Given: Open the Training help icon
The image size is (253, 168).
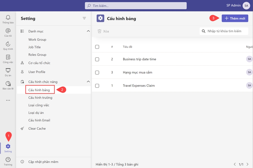Looking at the screenshot, I should 8,160.
